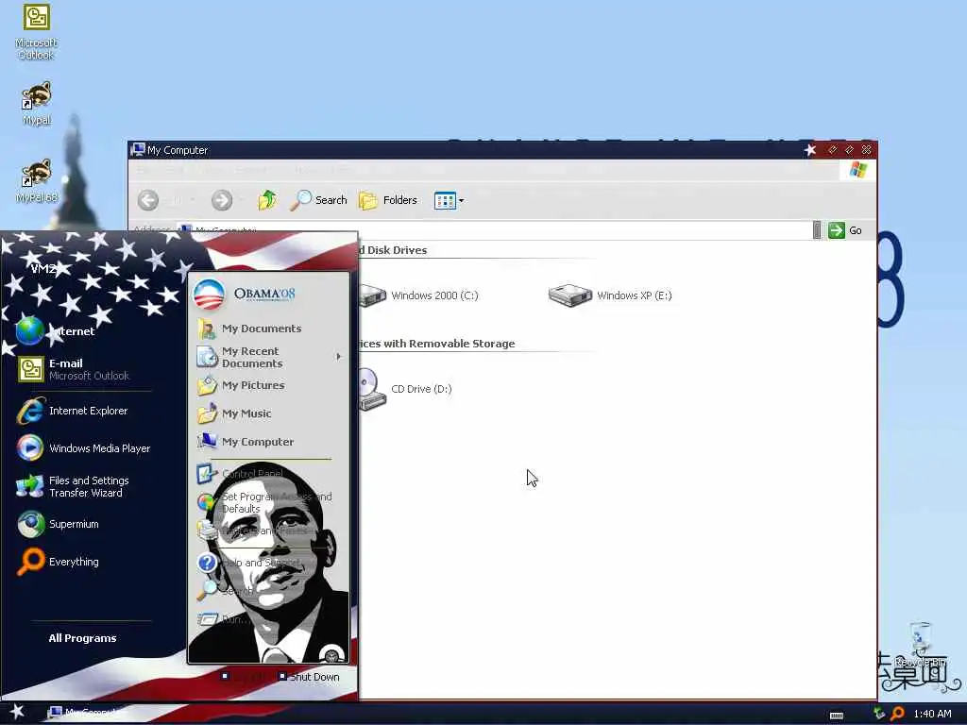Image resolution: width=967 pixels, height=725 pixels.
Task: Click Shut Down in Start menu
Action: pyautogui.click(x=309, y=677)
